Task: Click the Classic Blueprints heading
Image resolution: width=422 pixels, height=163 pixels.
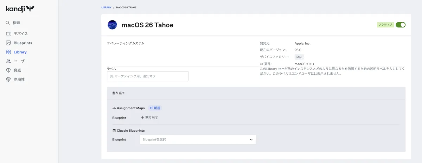Action: (x=130, y=131)
